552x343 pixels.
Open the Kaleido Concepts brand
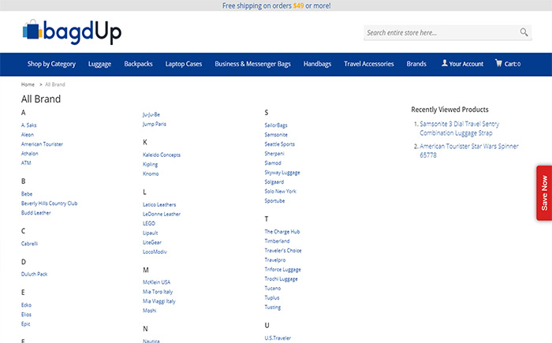pyautogui.click(x=162, y=155)
